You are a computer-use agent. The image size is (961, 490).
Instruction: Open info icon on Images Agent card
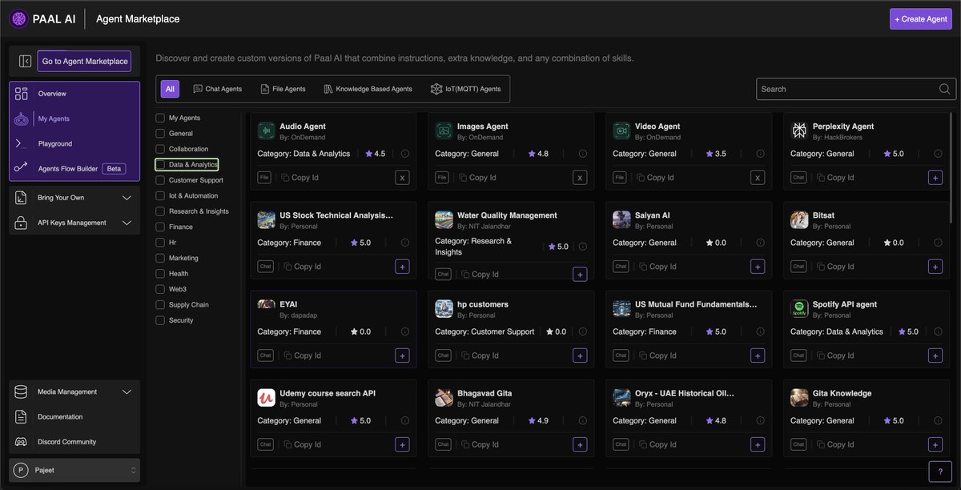pos(582,154)
